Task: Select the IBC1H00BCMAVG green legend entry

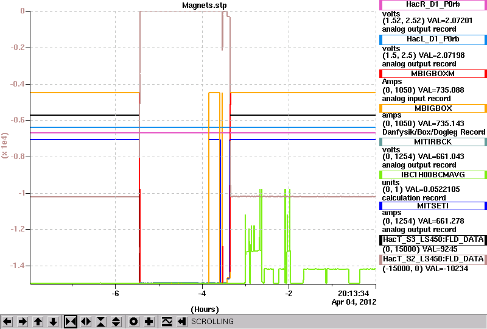Action: tap(433, 175)
